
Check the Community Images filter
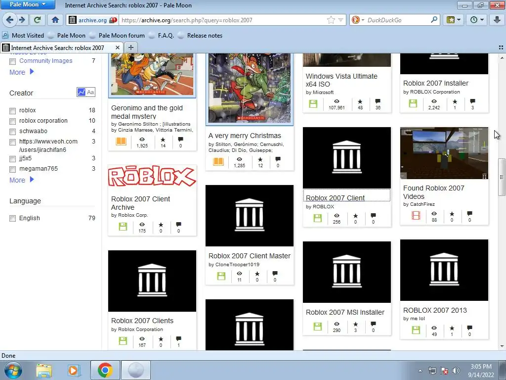(x=12, y=61)
